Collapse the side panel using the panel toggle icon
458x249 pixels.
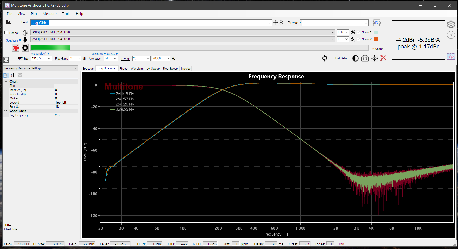point(6,60)
